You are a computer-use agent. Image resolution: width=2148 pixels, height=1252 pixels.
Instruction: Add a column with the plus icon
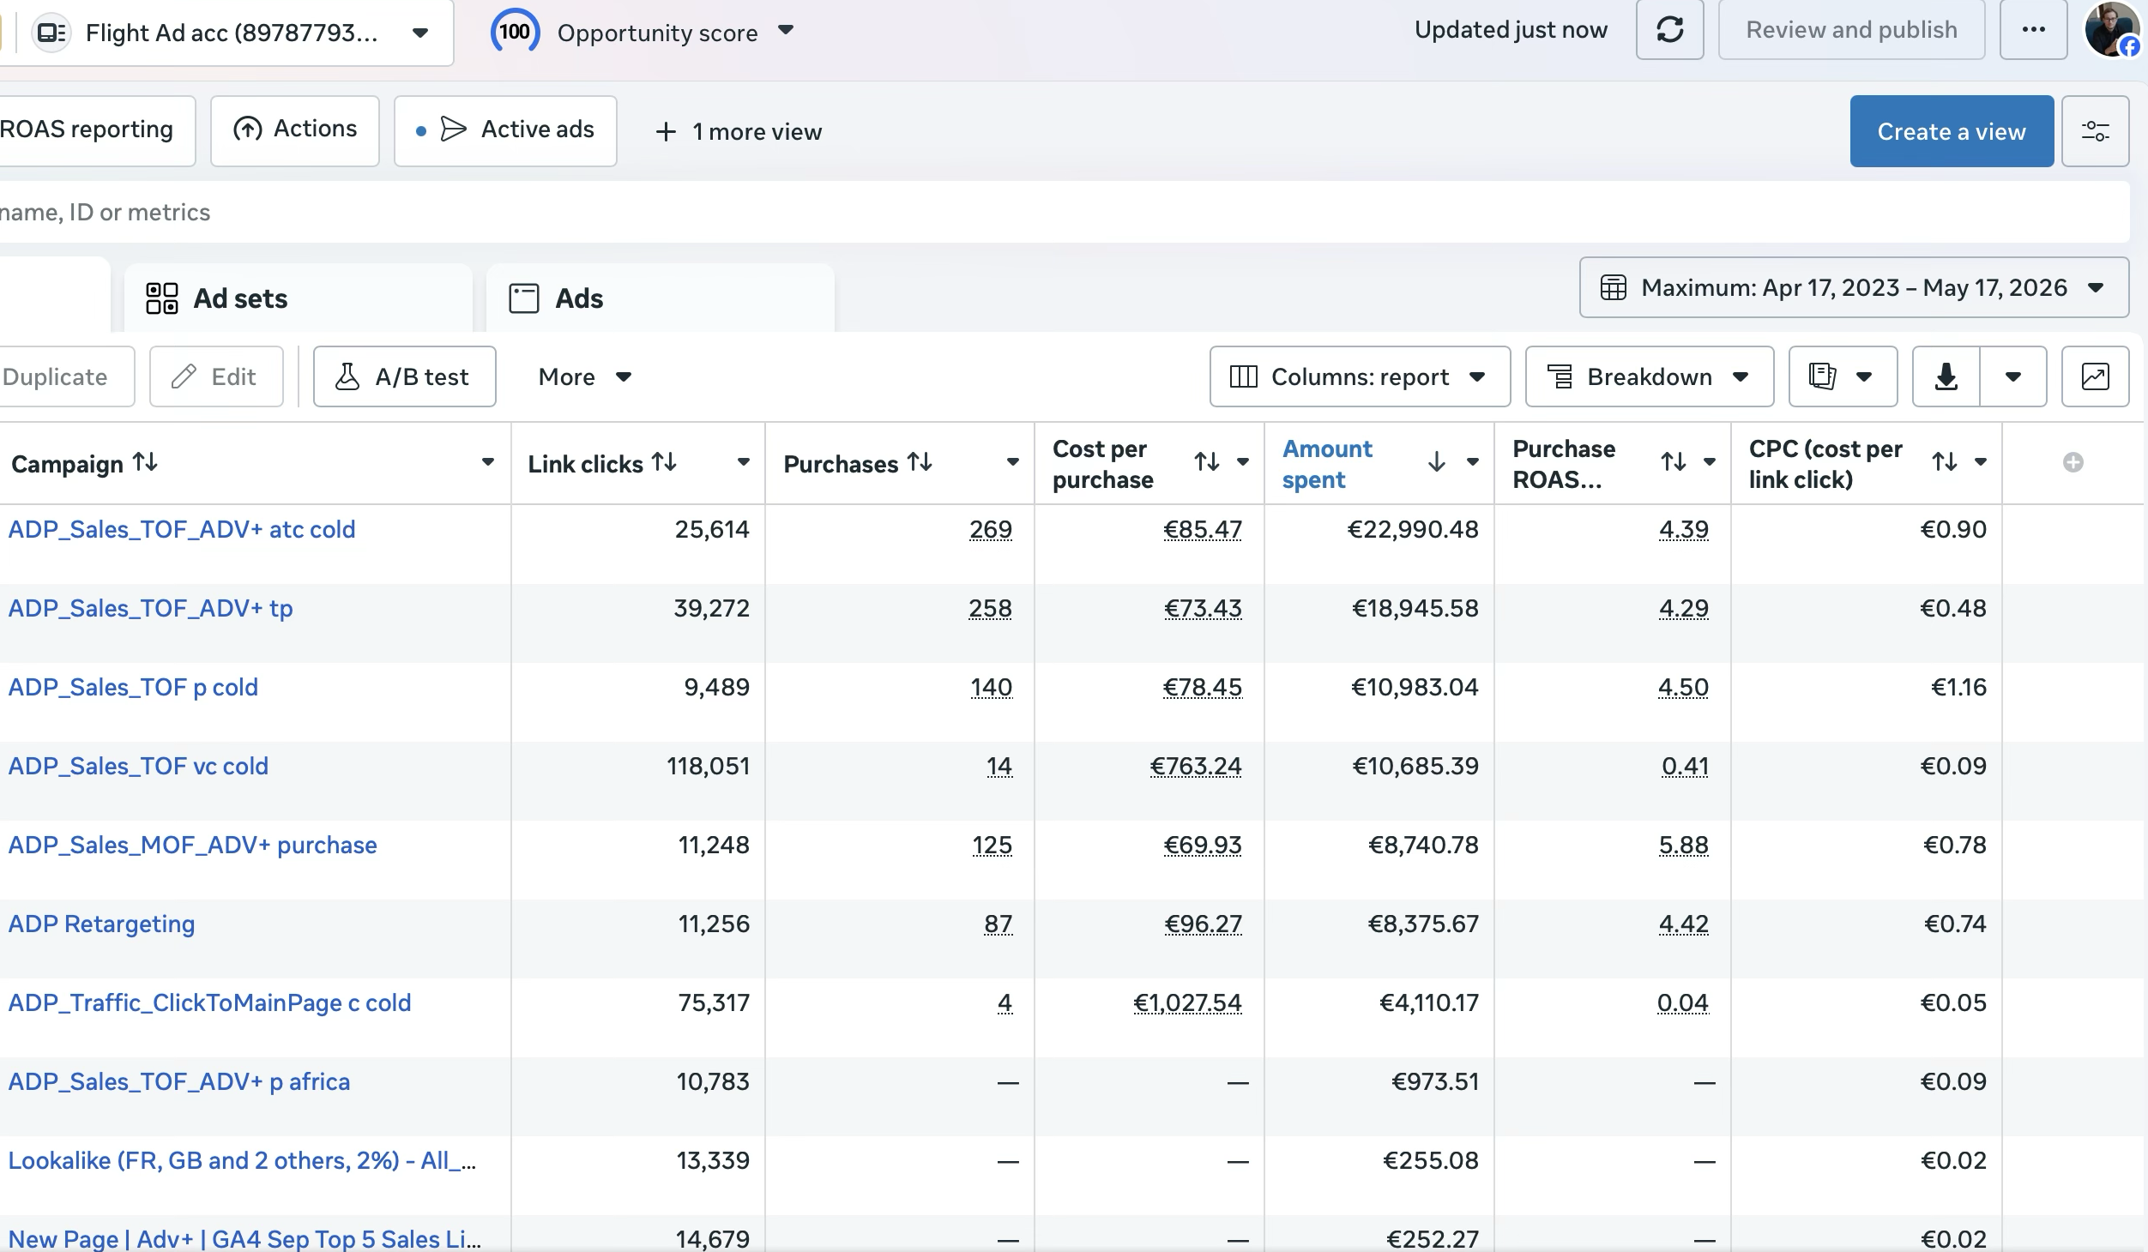click(2073, 462)
